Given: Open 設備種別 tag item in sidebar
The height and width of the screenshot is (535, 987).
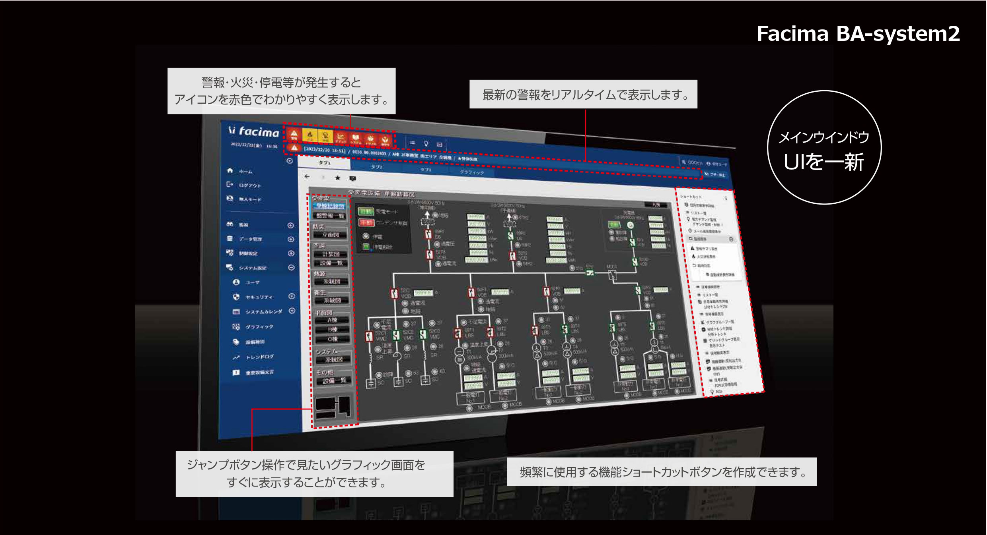Looking at the screenshot, I should 249,342.
